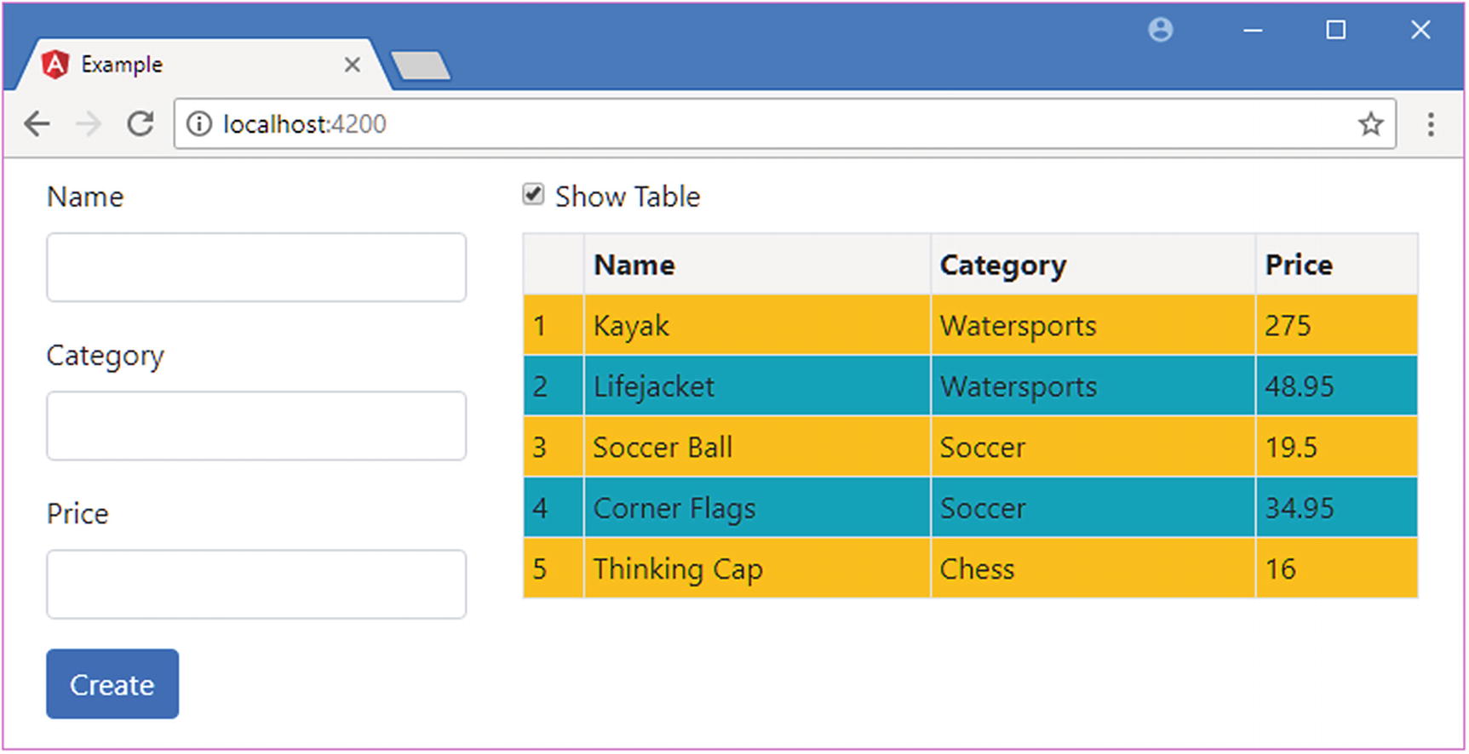Click the localhost:4200 address bar
1469x754 pixels.
click(766, 124)
